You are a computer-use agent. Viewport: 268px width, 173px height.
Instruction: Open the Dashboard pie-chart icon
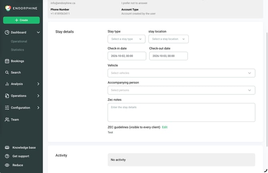coord(7,32)
